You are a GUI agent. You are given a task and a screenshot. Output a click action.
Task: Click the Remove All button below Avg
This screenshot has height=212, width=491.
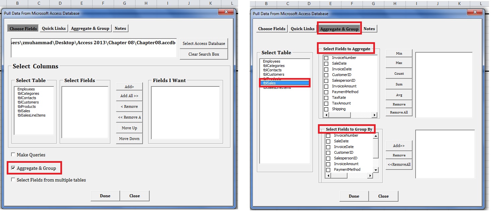tap(399, 112)
